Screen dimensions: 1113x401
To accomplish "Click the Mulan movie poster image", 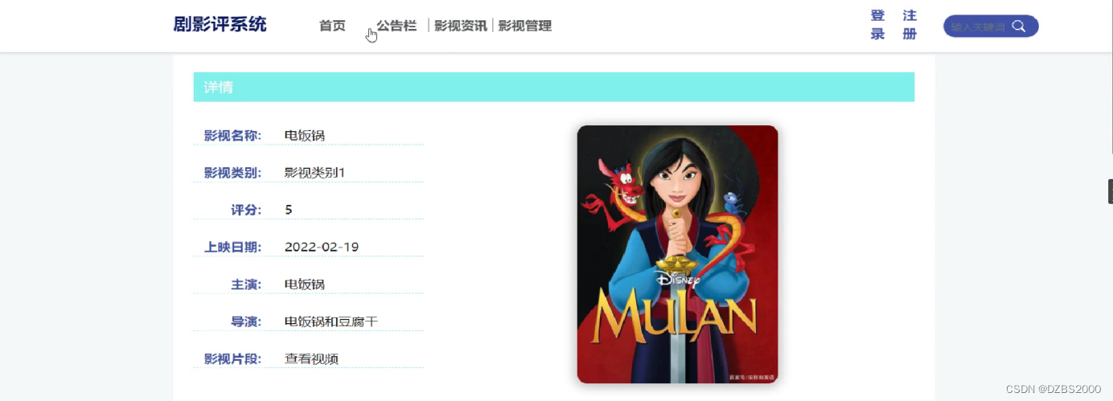I will tap(677, 254).
